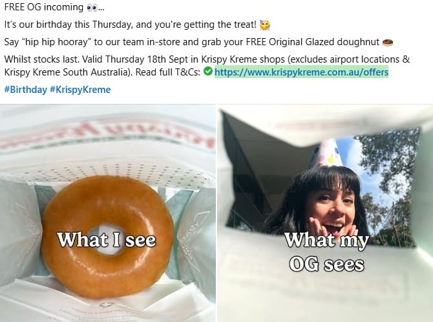Click the 'What I see' caption
The height and width of the screenshot is (322, 433).
tap(107, 239)
